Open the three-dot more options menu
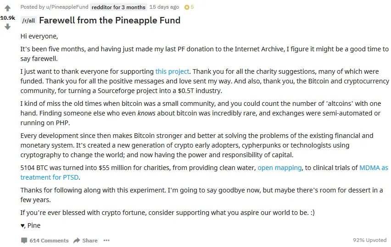The width and height of the screenshot is (391, 247). point(106,240)
